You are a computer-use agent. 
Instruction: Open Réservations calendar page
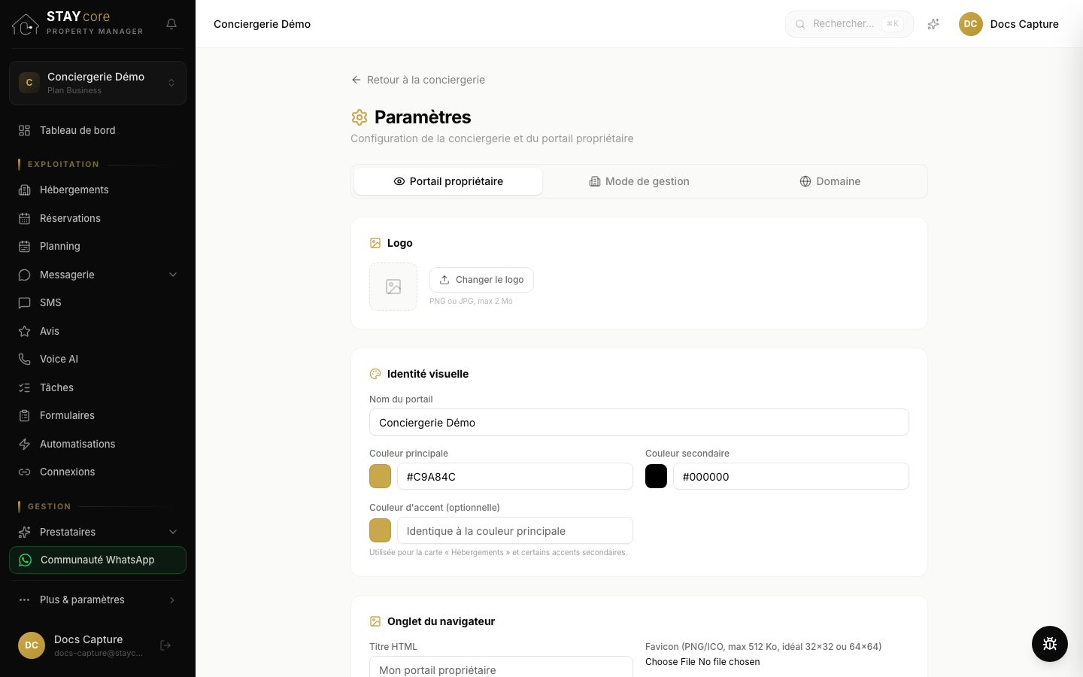[x=98, y=218]
